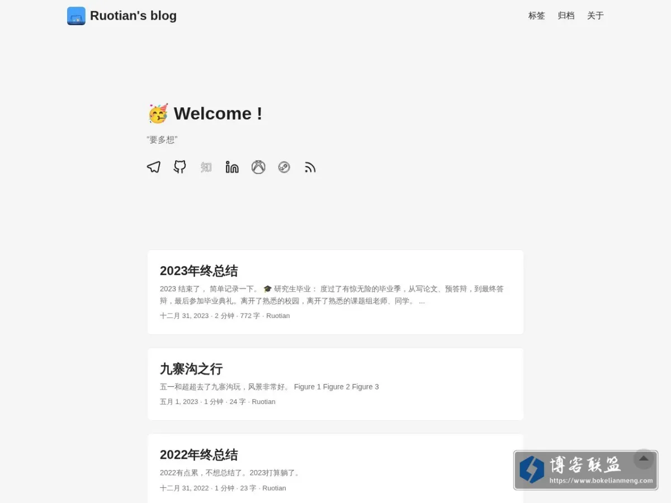Open the 归档 archive menu

(x=566, y=16)
